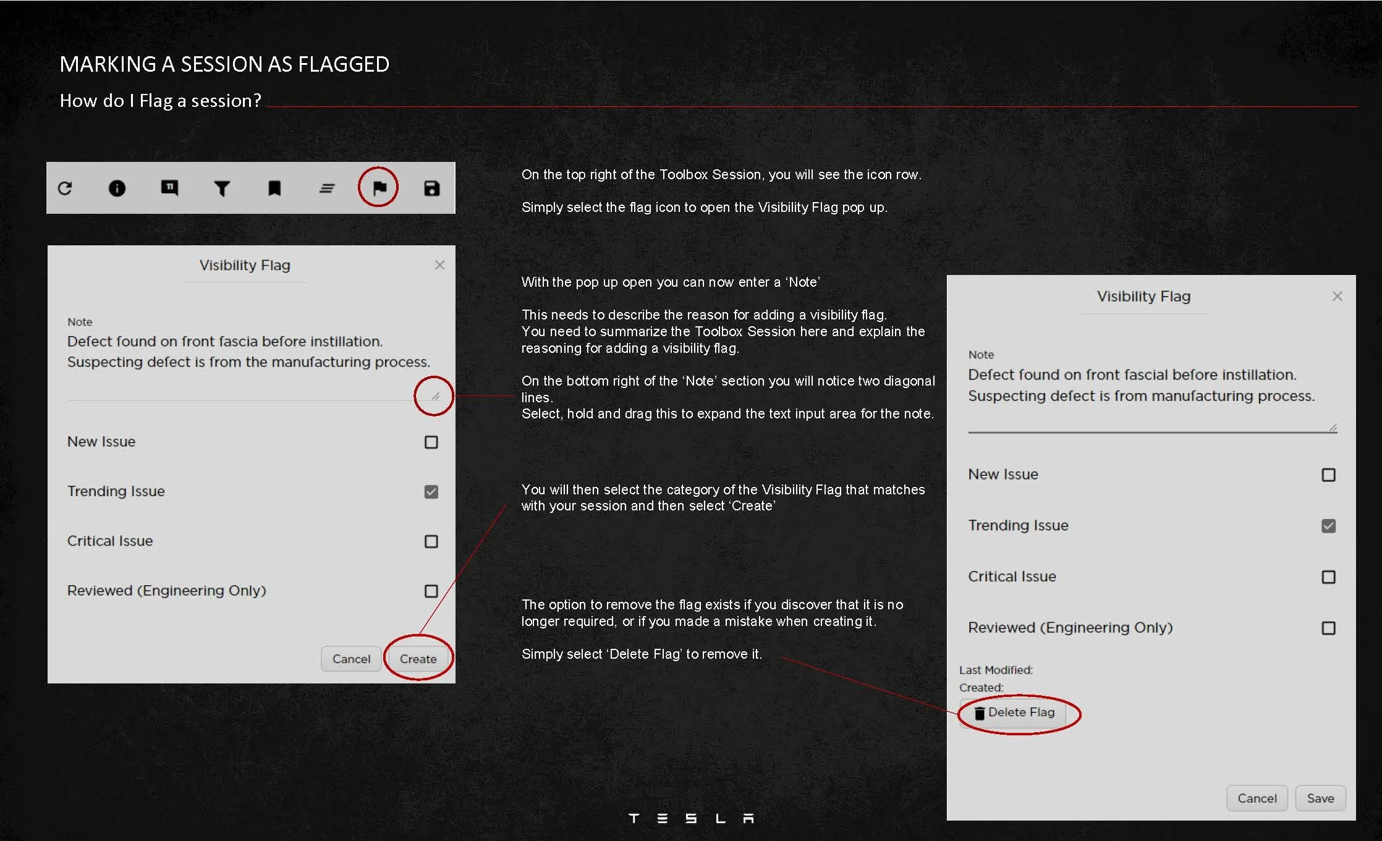This screenshot has height=841, width=1382.
Task: Click the note resize handle in left dialog
Action: point(435,396)
